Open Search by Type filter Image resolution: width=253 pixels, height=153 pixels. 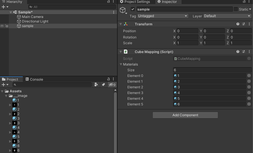(x=96, y=85)
